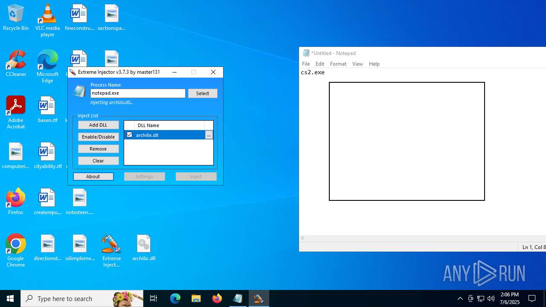Open the volume control in tray
The height and width of the screenshot is (307, 546).
point(491,298)
